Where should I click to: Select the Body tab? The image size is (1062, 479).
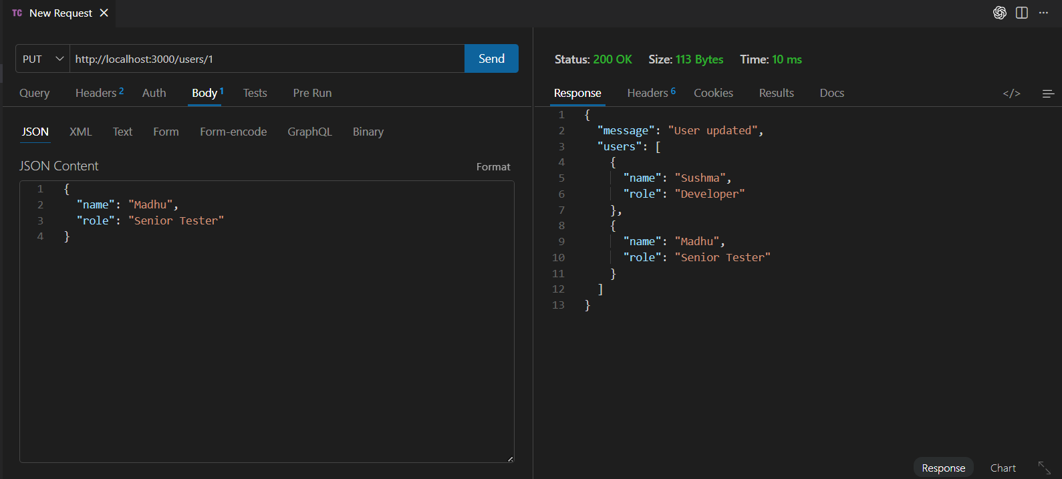click(x=207, y=93)
